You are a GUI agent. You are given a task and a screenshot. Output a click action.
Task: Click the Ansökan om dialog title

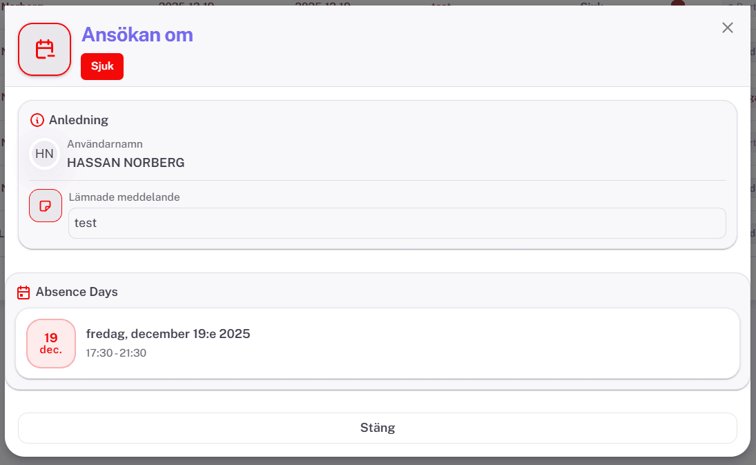pos(137,34)
